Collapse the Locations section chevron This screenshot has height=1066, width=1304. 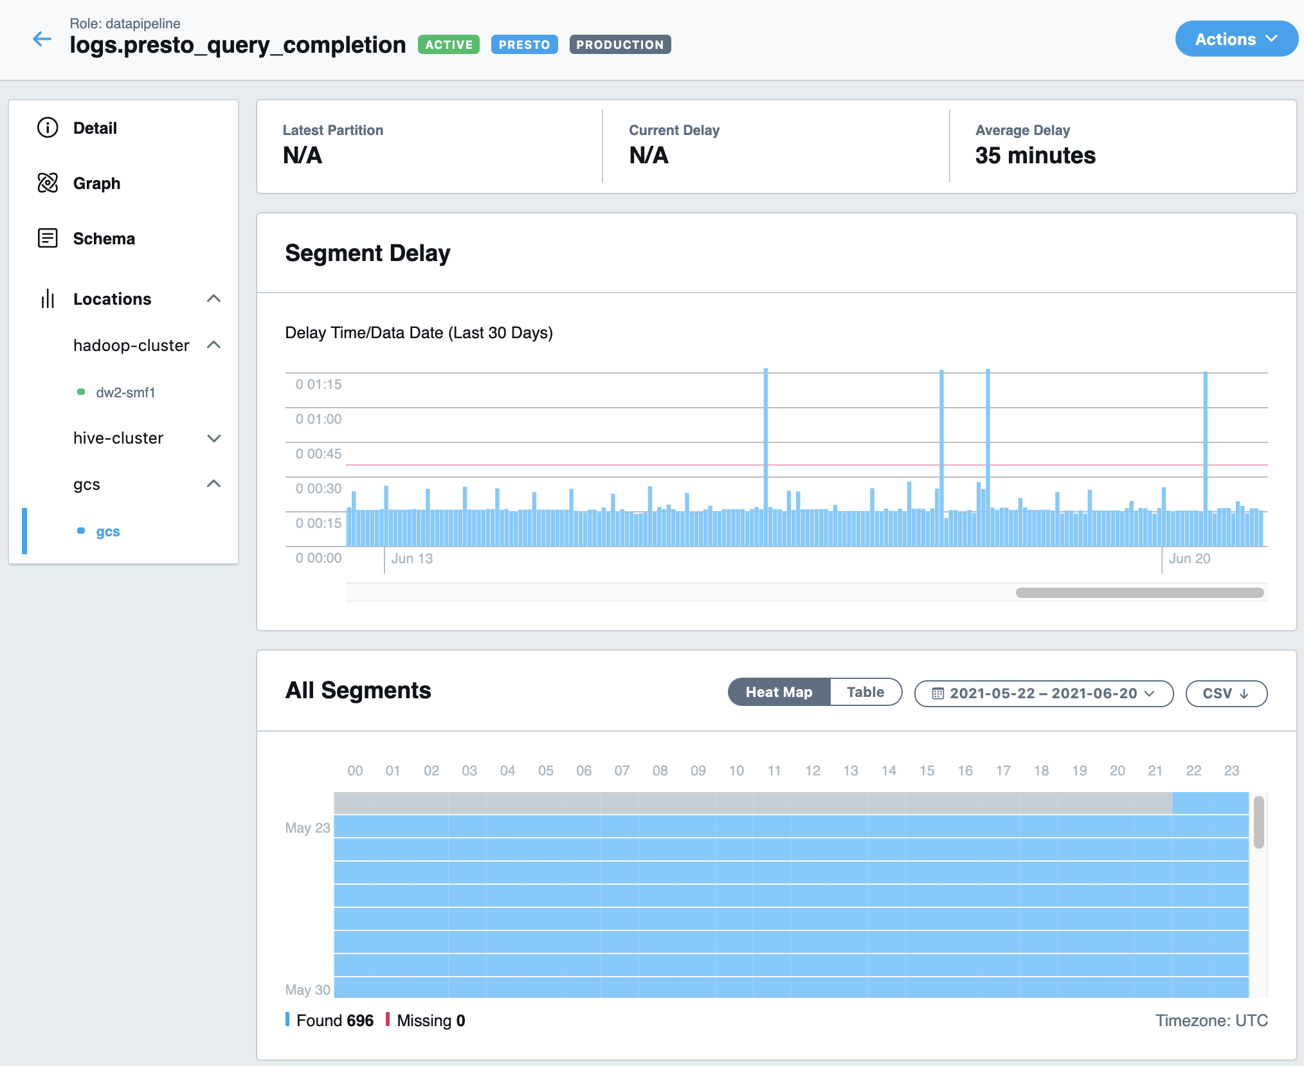click(x=213, y=299)
